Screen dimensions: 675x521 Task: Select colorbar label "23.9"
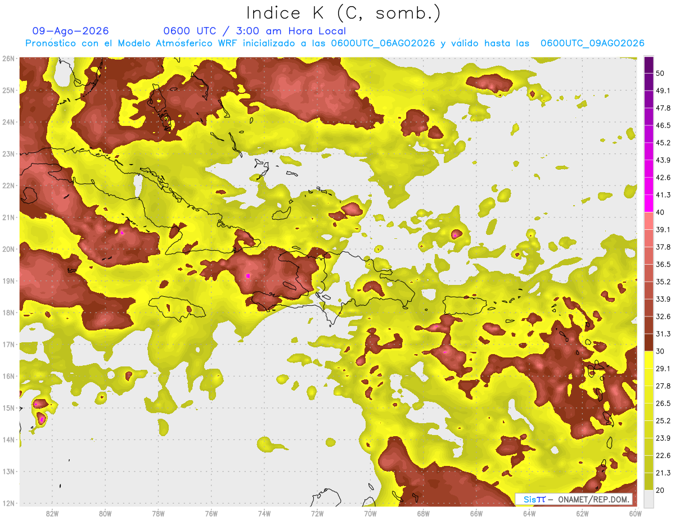(663, 438)
